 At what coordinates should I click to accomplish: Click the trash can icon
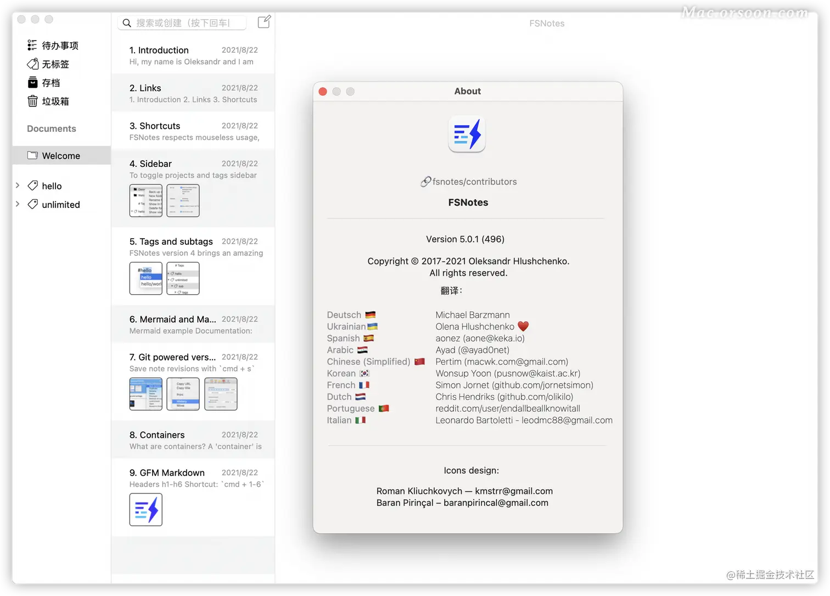point(32,101)
